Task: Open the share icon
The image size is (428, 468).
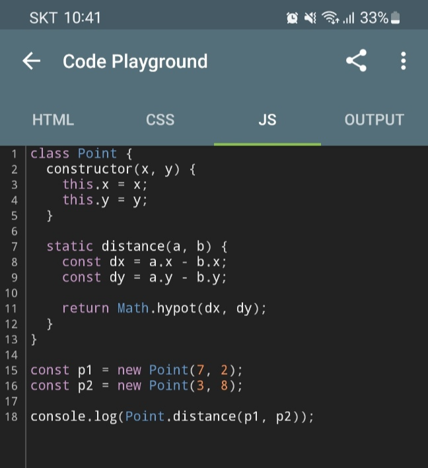Action: click(357, 61)
